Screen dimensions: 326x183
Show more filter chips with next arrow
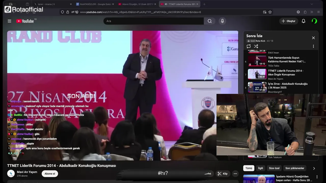coord(314,168)
